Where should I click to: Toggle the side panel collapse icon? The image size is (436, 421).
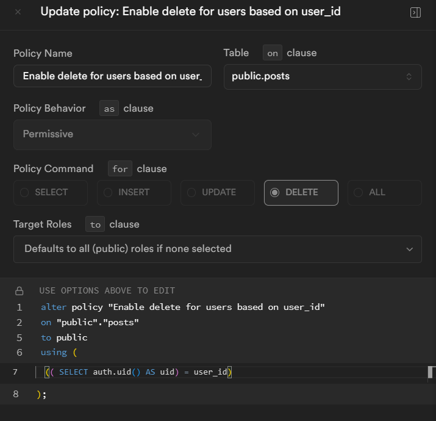click(415, 13)
